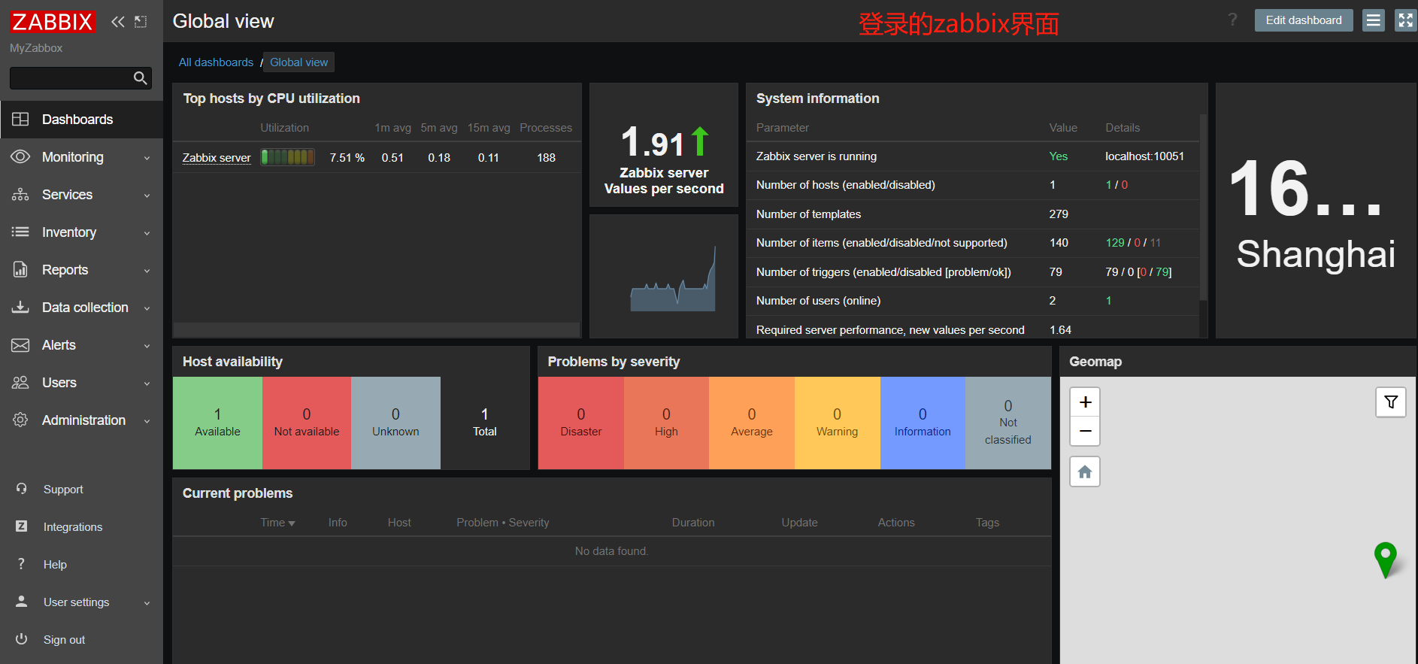1418x664 pixels.
Task: Click the Sign out power icon
Action: tap(22, 639)
